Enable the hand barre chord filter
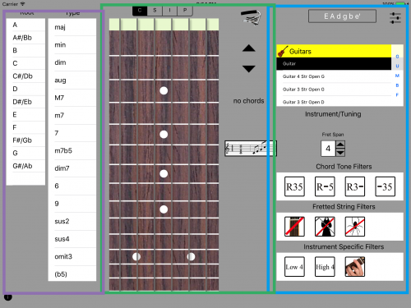Screen dimensions: 411x308 tap(354, 266)
